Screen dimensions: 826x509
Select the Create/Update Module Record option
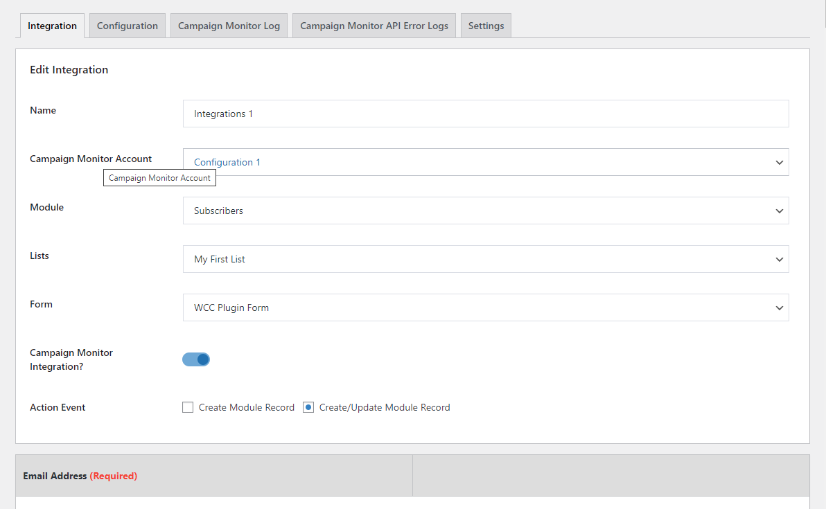click(x=308, y=407)
